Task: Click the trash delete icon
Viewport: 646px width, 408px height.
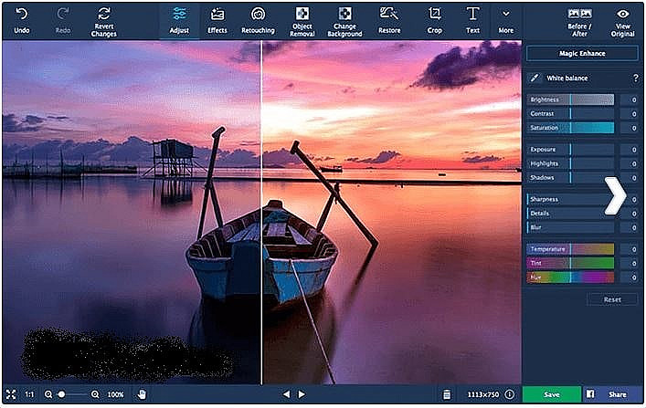Action: click(x=447, y=394)
